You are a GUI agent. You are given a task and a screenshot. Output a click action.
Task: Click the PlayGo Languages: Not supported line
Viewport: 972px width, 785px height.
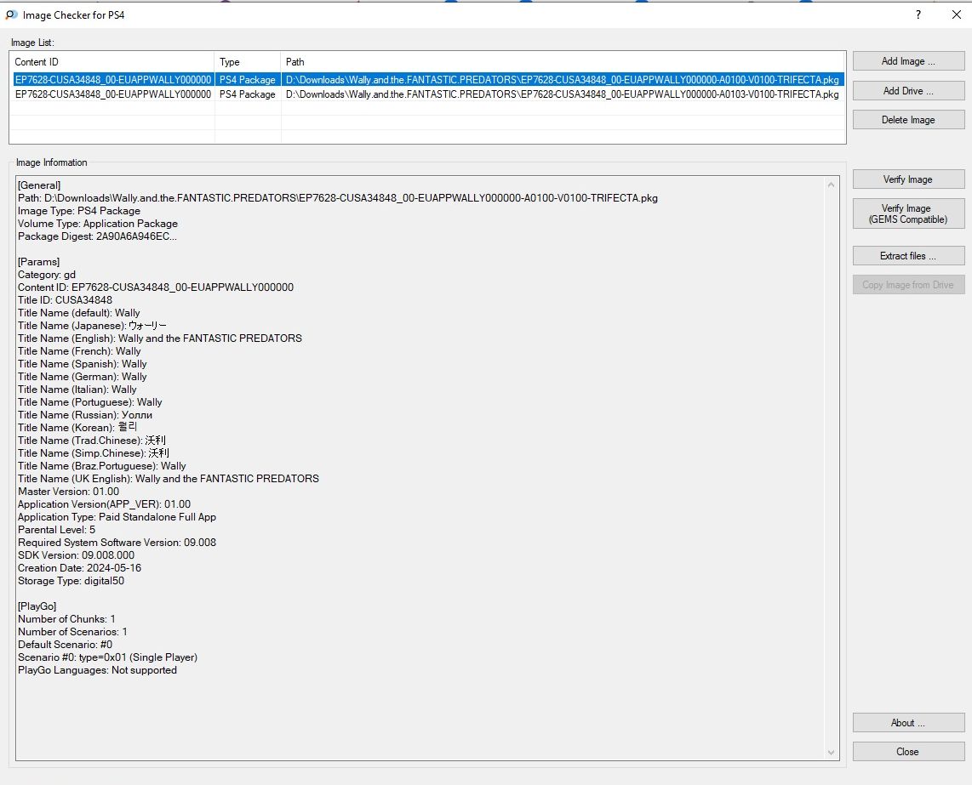click(97, 670)
